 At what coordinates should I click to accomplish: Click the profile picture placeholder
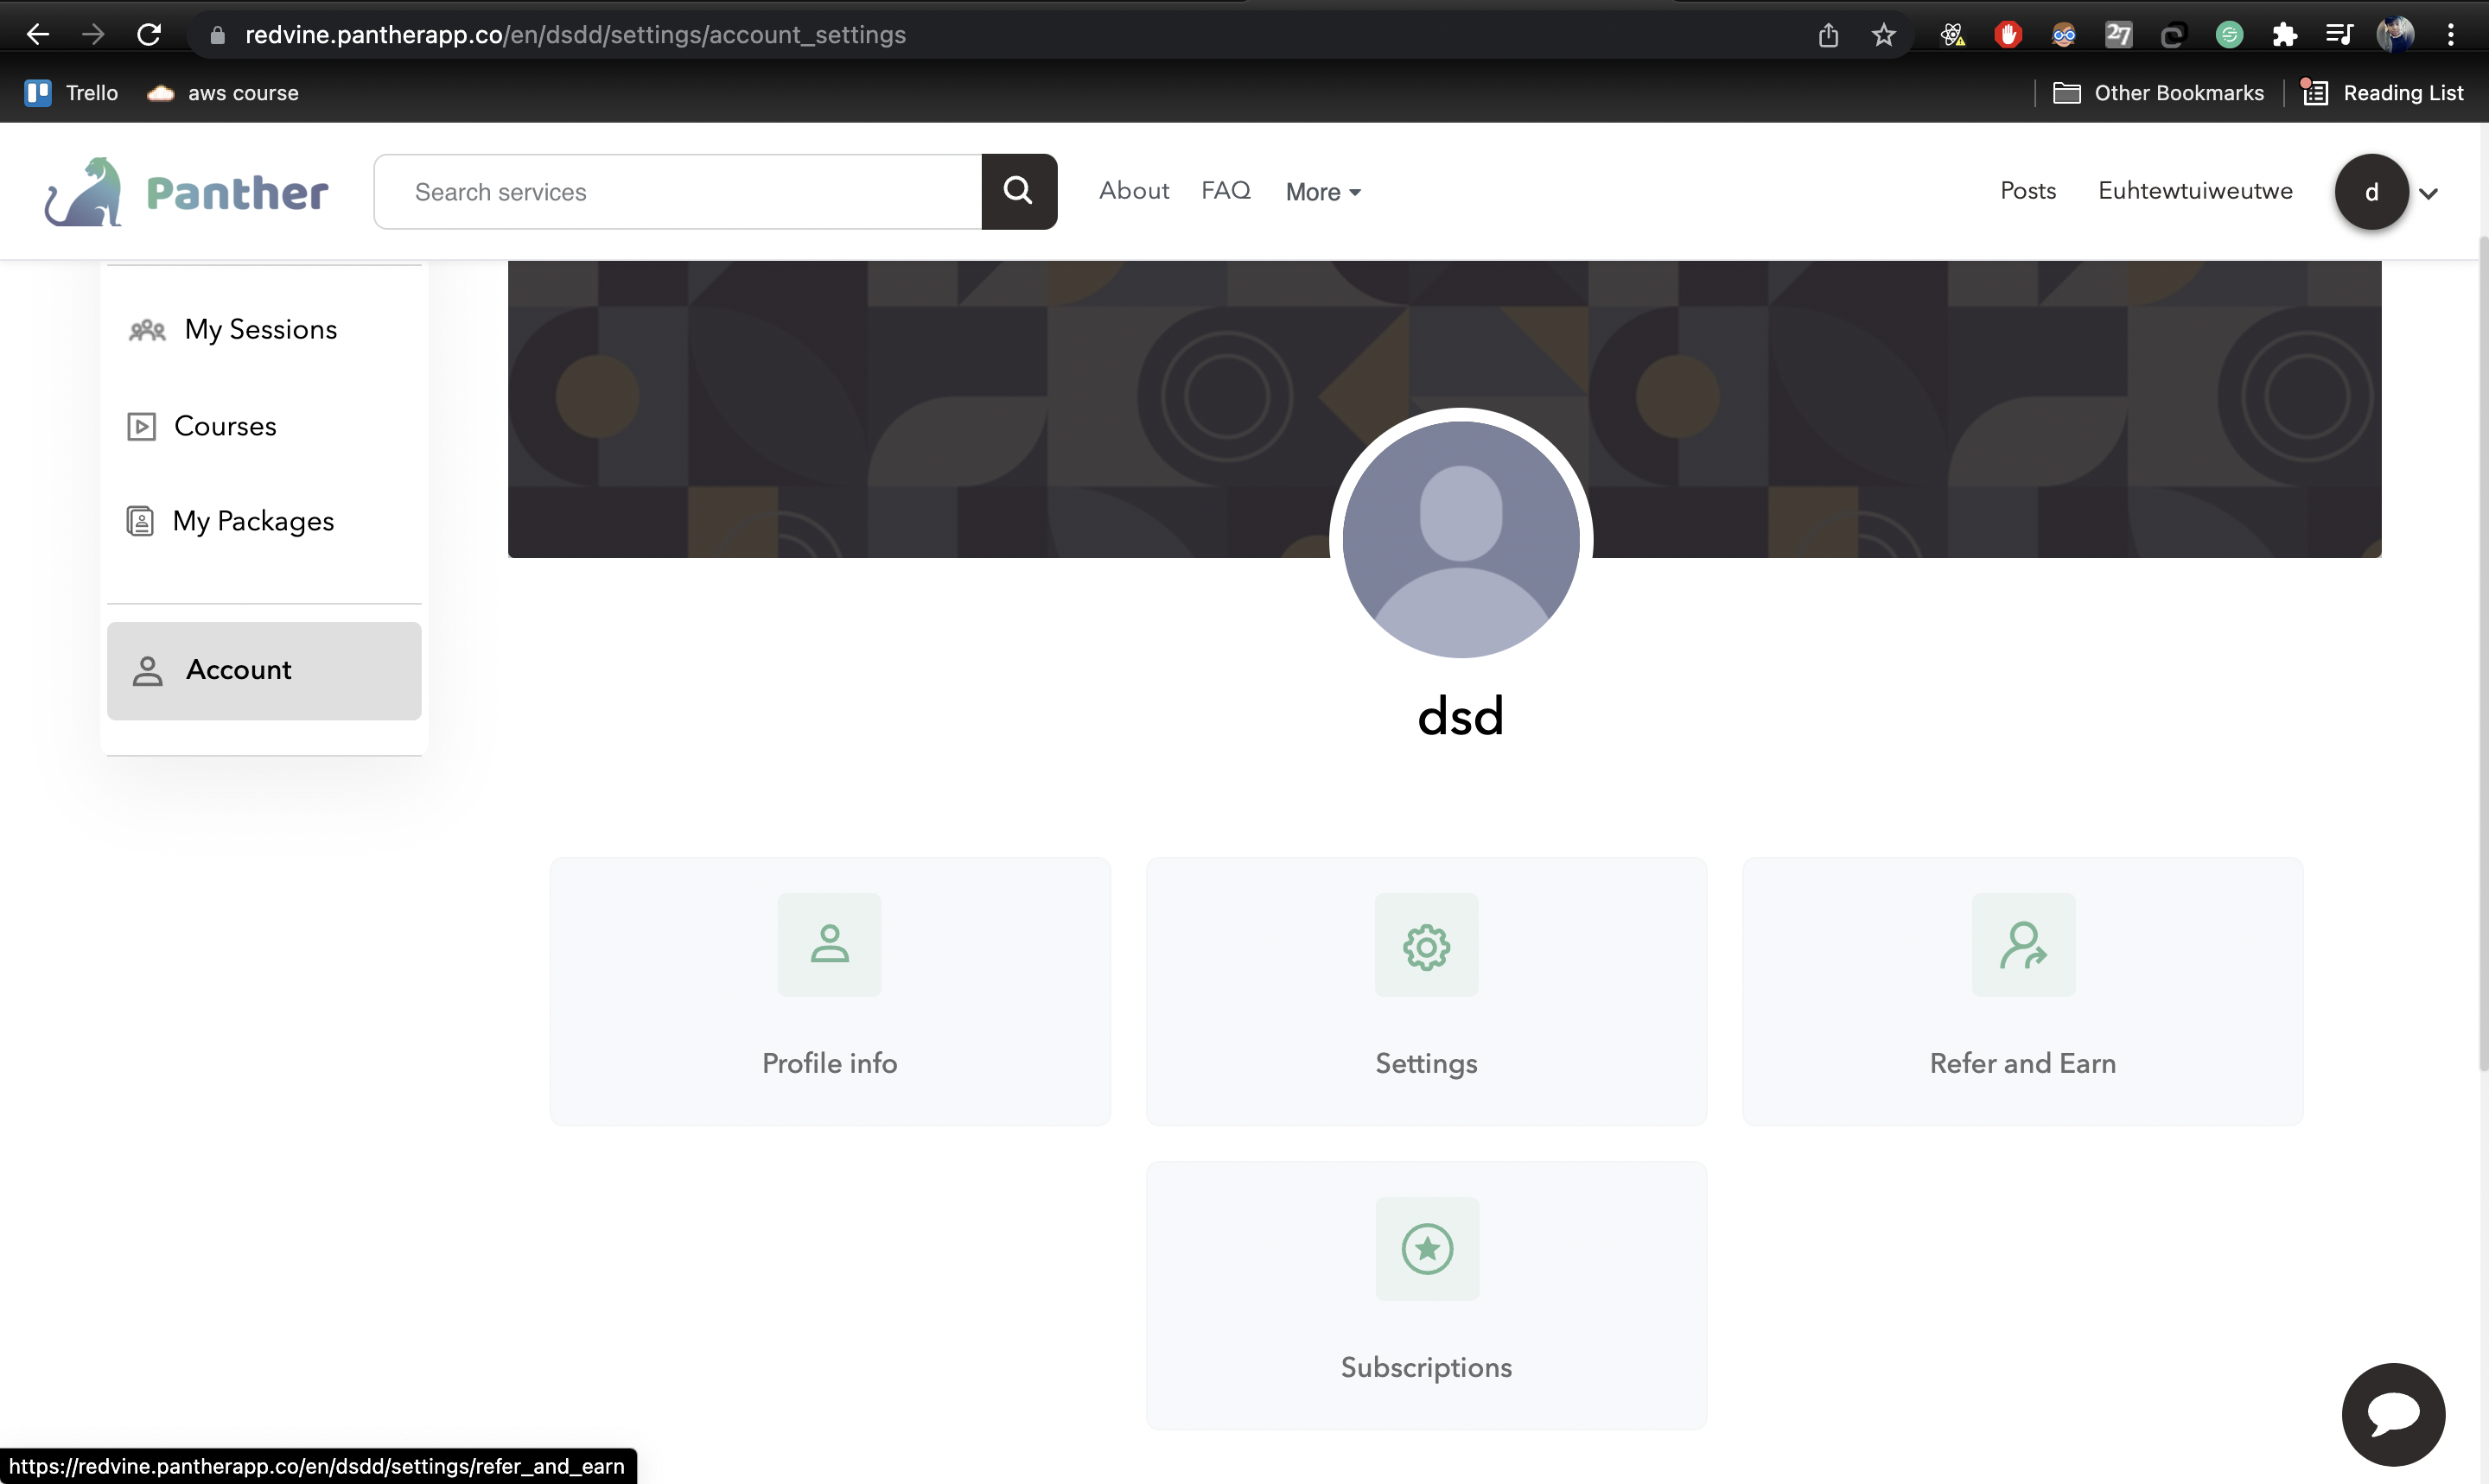(1461, 540)
